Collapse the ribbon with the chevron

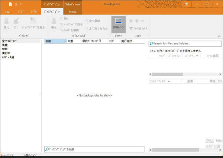pyautogui.click(x=219, y=37)
